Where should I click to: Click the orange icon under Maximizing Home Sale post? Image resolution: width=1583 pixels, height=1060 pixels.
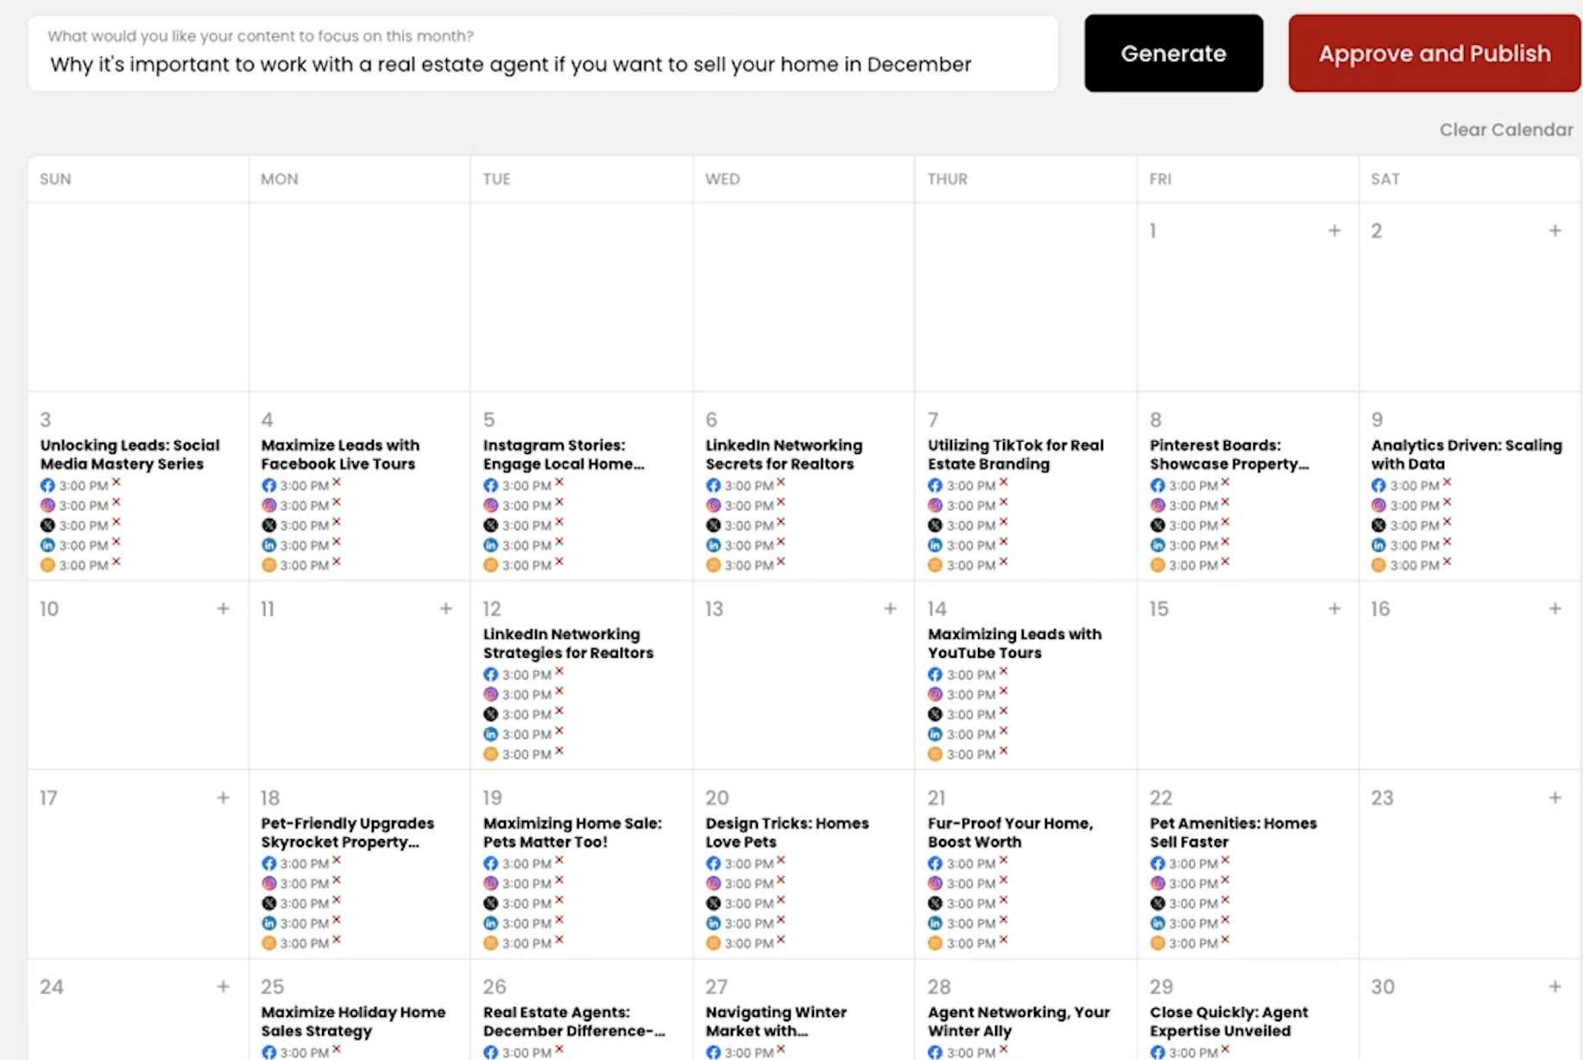tap(491, 943)
